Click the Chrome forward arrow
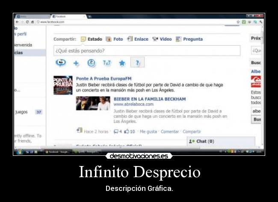This screenshot has width=278, height=202. pos(22,22)
